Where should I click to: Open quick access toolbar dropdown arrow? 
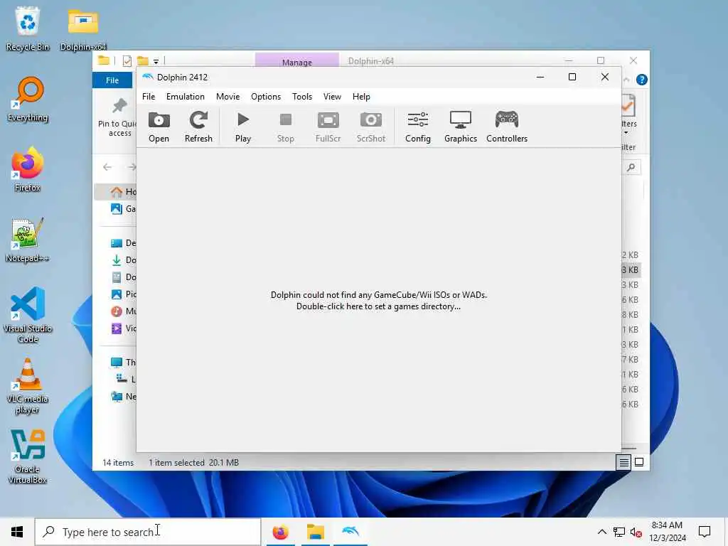point(156,61)
